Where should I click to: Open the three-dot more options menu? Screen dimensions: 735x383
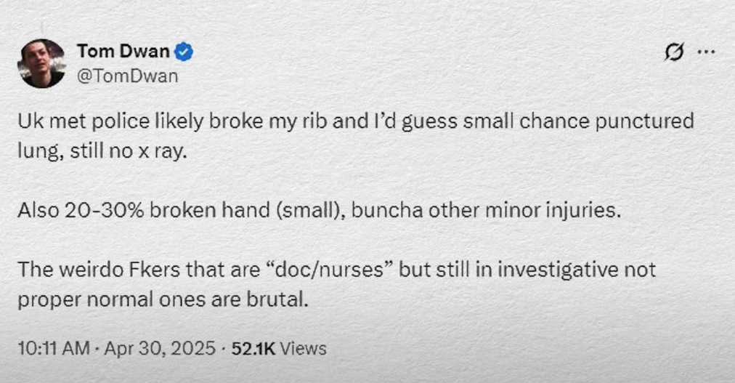pyautogui.click(x=706, y=52)
